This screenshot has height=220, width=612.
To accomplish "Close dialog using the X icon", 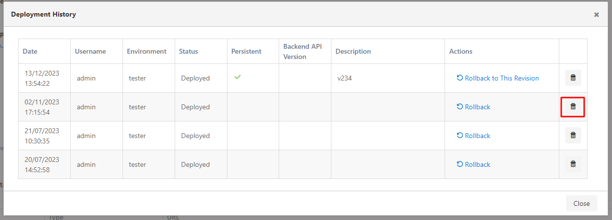I will (x=596, y=15).
